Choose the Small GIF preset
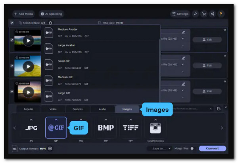This screenshot has width=238, height=163. [100, 64]
